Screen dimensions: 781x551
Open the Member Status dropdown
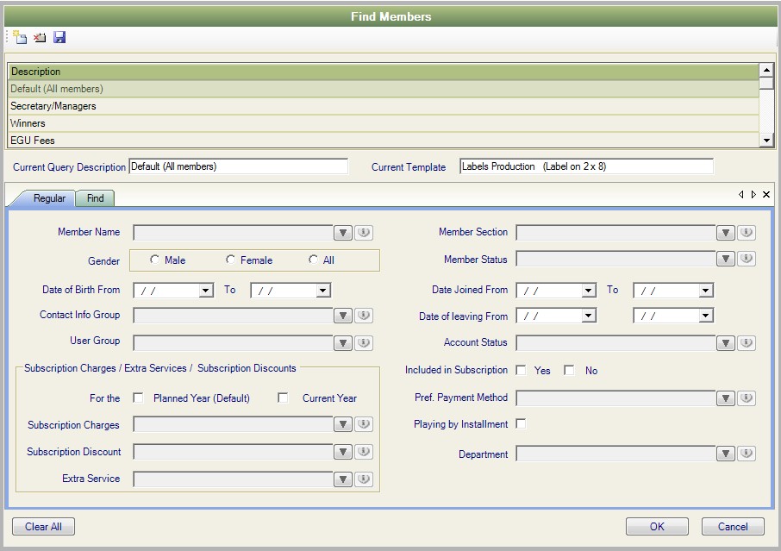(x=726, y=259)
